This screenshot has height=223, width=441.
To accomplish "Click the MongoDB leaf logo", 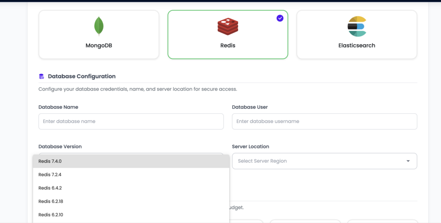I will (x=99, y=26).
